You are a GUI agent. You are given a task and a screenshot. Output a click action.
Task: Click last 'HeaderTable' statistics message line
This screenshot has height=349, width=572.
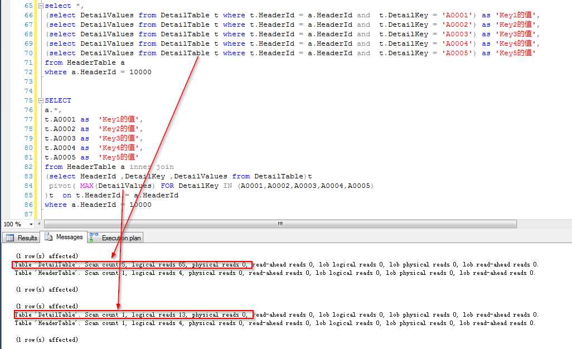pyautogui.click(x=275, y=323)
